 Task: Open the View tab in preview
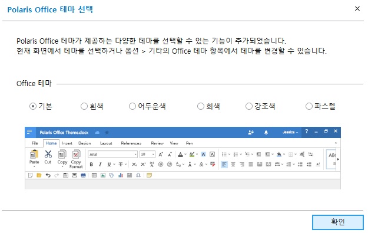(174, 143)
